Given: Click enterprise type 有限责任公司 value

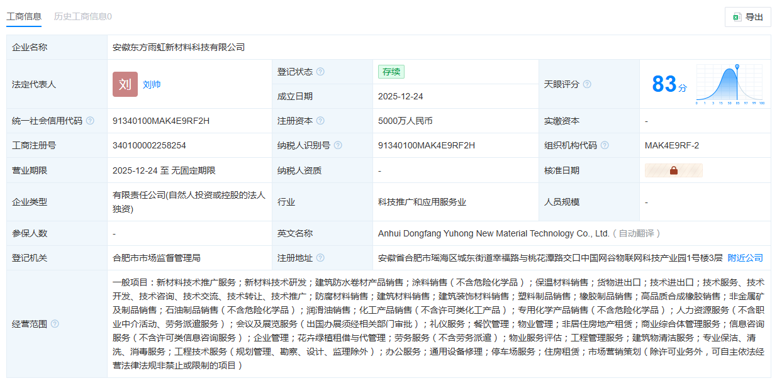Looking at the screenshot, I should point(189,202).
